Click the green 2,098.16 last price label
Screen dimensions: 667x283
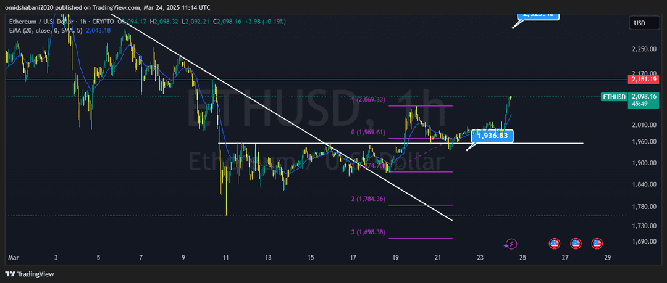(x=645, y=96)
